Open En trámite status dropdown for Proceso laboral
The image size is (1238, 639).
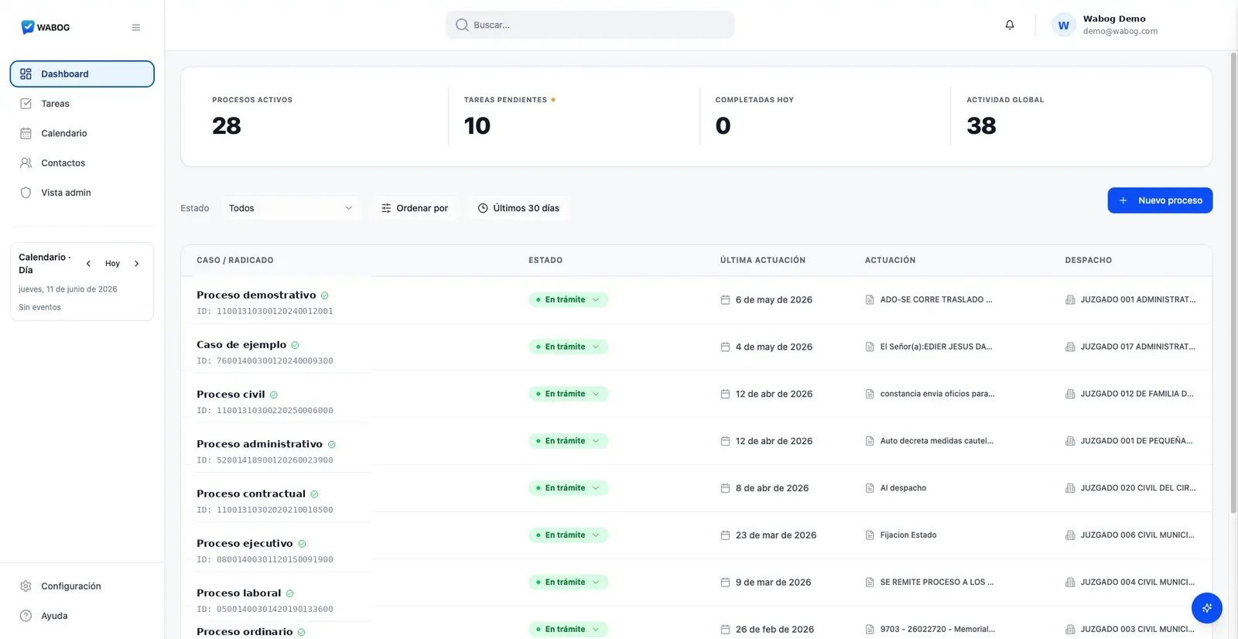tap(569, 583)
